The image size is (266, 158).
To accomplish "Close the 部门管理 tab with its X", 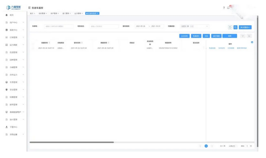I will (70, 13).
